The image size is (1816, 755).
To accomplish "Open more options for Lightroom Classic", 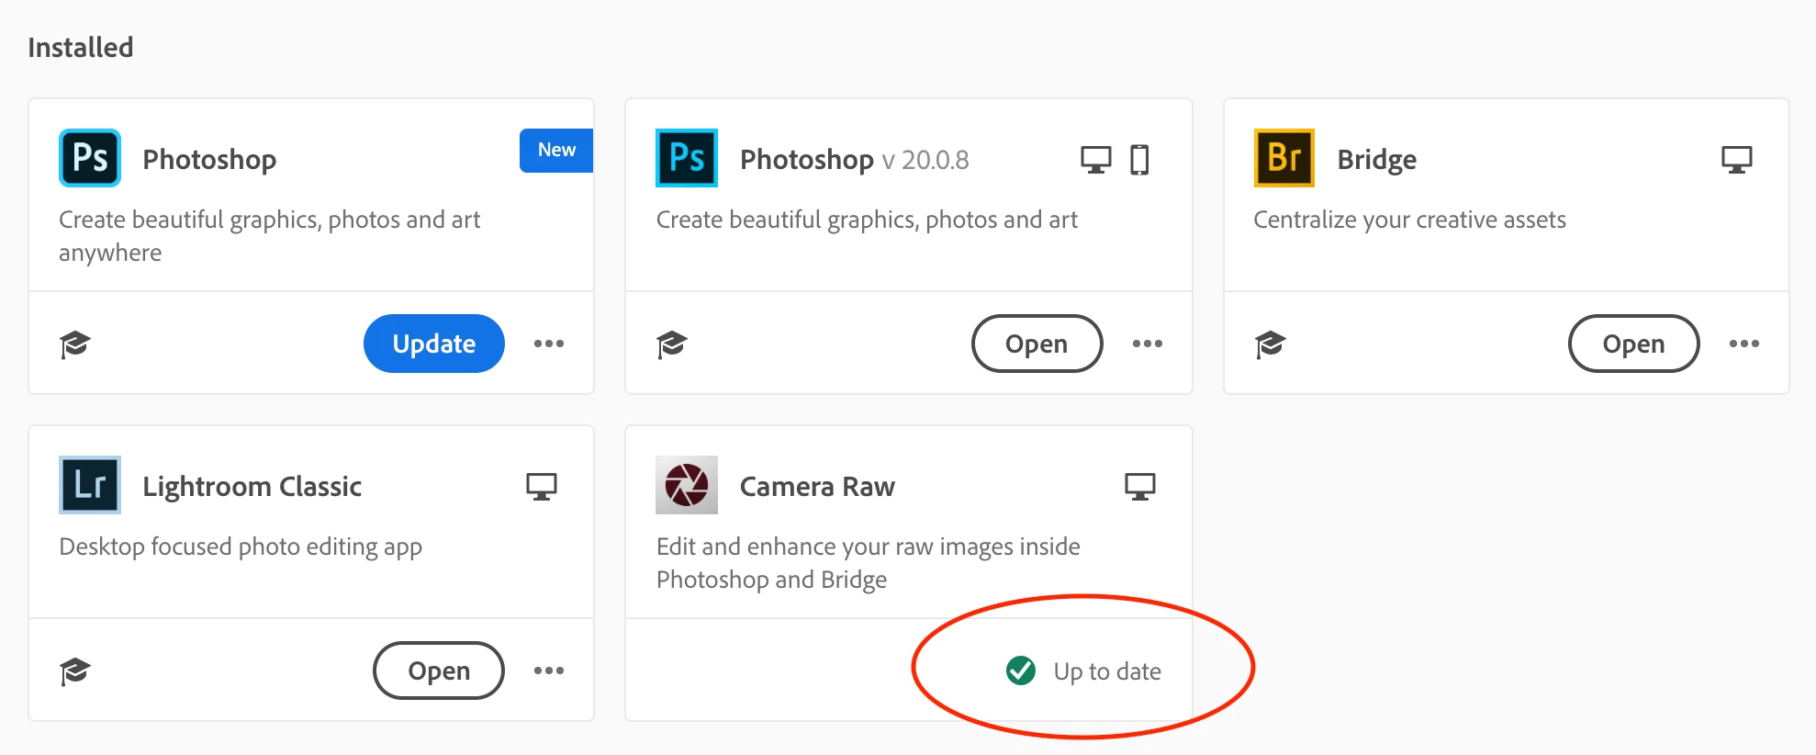I will (549, 670).
